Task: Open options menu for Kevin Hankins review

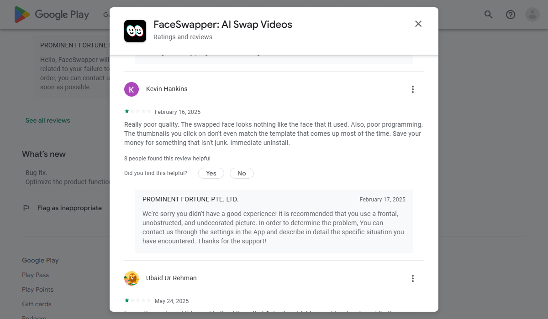Action: pos(413,89)
